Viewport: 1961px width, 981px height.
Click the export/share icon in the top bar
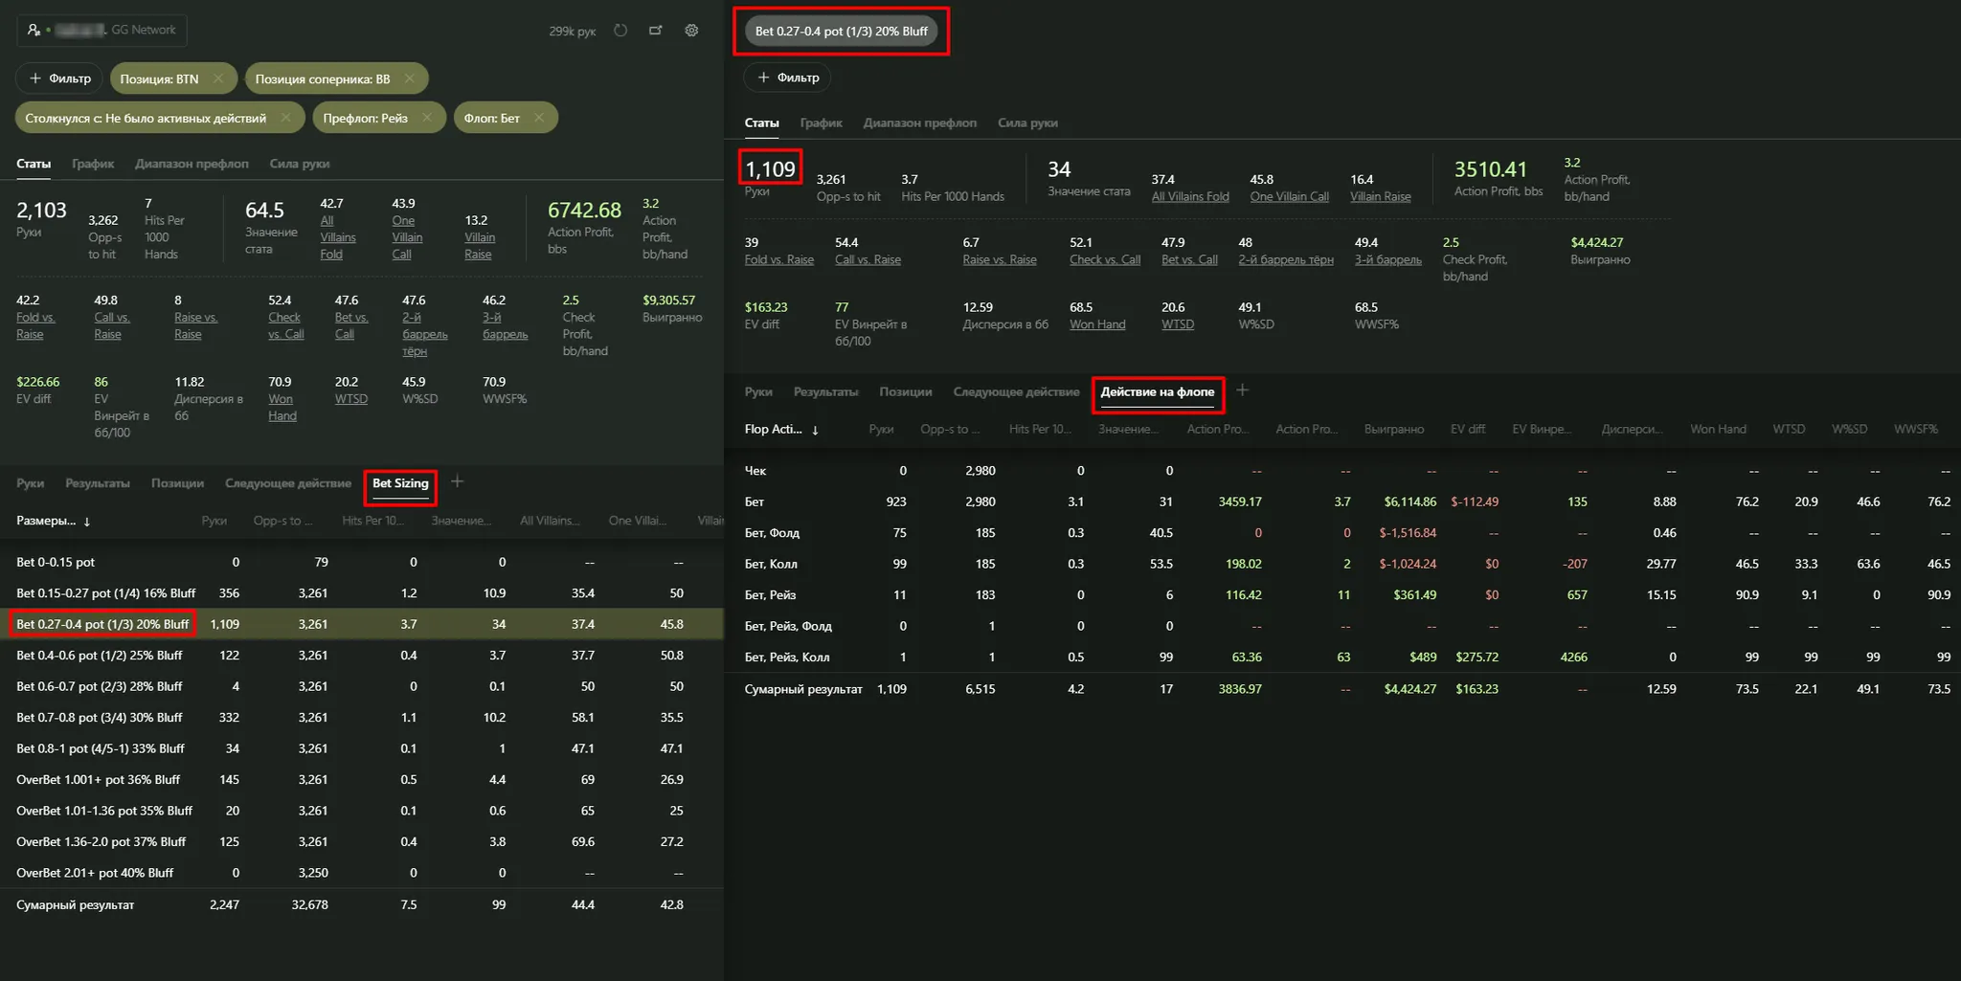[656, 31]
